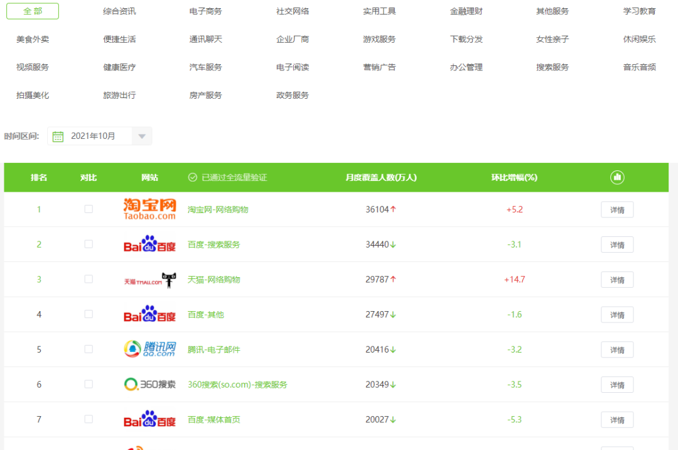Click the chart icon in table header
678x450 pixels.
(x=617, y=177)
